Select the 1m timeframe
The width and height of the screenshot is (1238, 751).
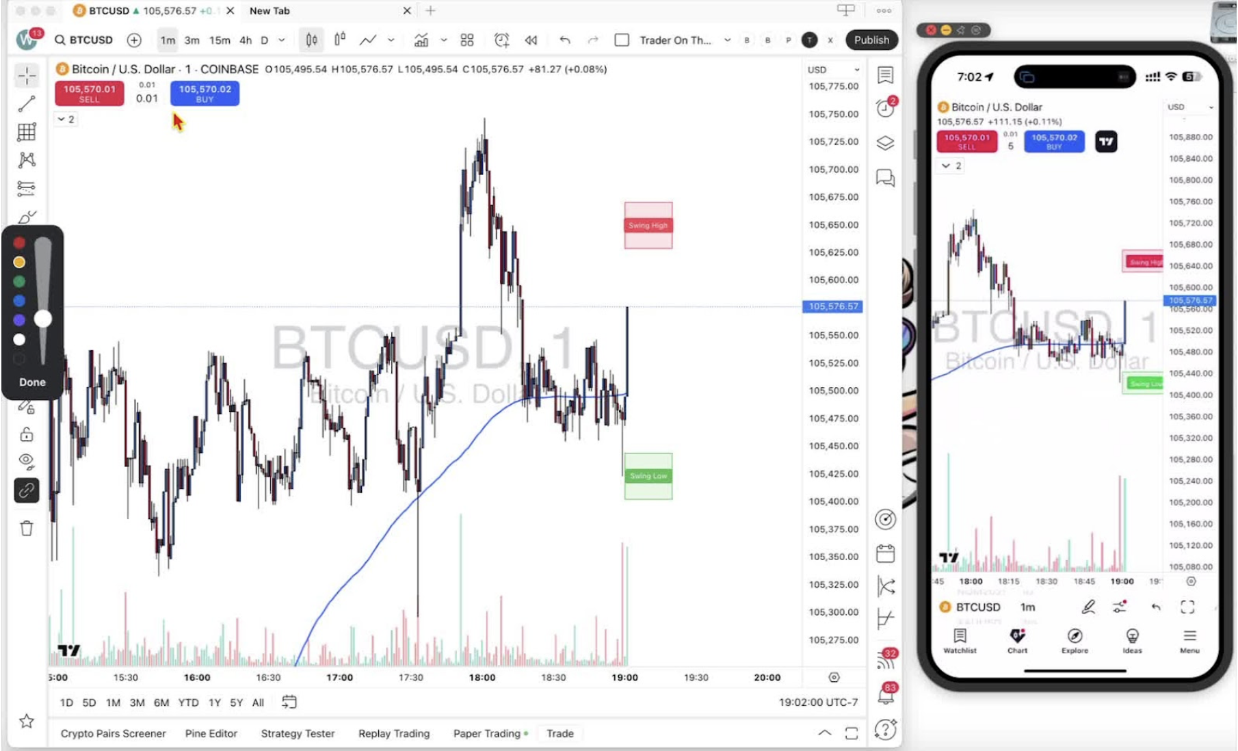click(168, 40)
